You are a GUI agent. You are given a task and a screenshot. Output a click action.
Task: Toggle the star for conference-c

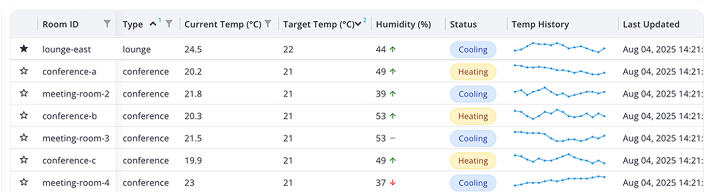coord(23,160)
